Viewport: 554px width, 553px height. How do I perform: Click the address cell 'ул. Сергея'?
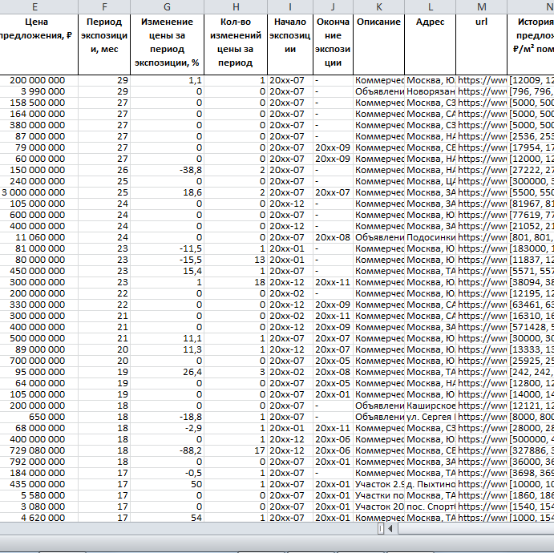[x=430, y=417]
